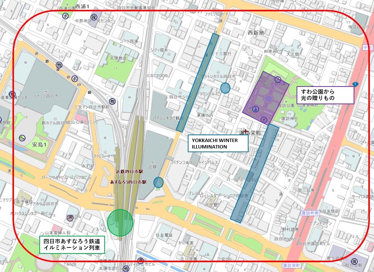Image resolution: width=374 pixels, height=272 pixels.
Task: Click the すわ公園から光の贈りもの label box
Action: click(325, 94)
